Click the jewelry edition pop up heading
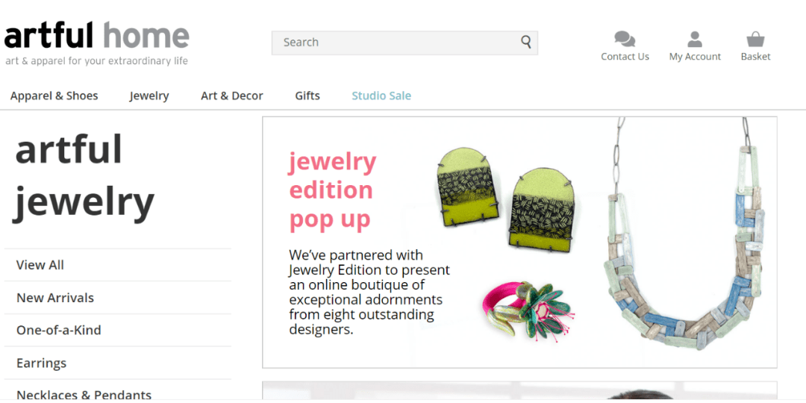 pyautogui.click(x=332, y=190)
